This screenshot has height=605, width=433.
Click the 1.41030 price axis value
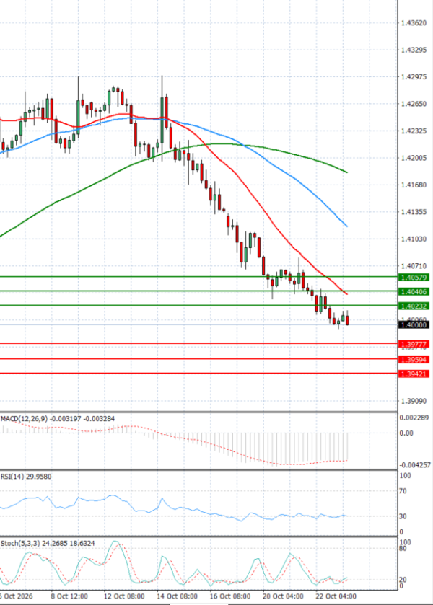(x=414, y=239)
